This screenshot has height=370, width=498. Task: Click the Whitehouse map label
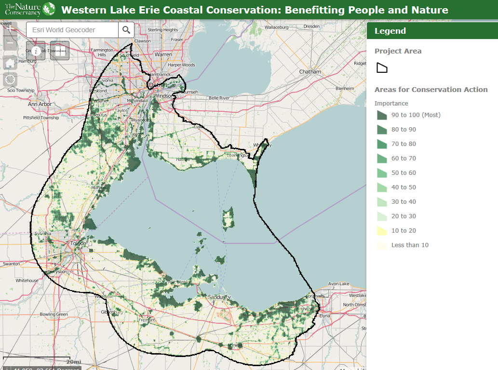click(x=27, y=280)
